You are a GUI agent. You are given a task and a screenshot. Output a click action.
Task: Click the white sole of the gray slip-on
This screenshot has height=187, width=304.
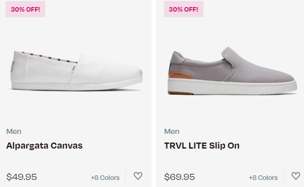(232, 87)
